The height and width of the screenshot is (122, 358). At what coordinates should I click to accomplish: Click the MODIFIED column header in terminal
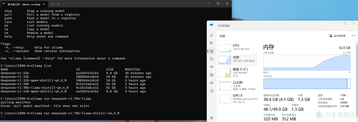pyautogui.click(x=132, y=70)
